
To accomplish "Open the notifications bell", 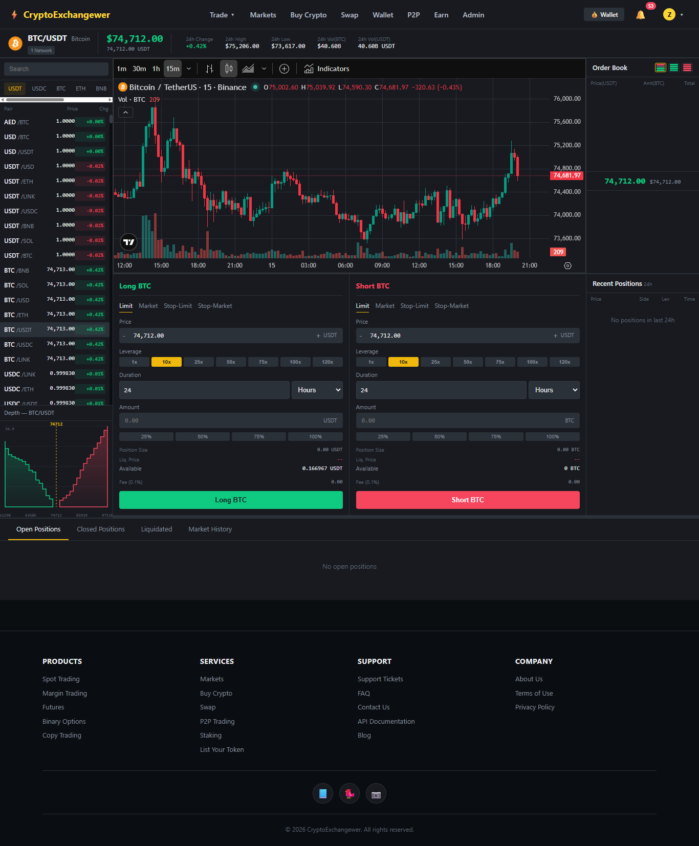I will [640, 15].
